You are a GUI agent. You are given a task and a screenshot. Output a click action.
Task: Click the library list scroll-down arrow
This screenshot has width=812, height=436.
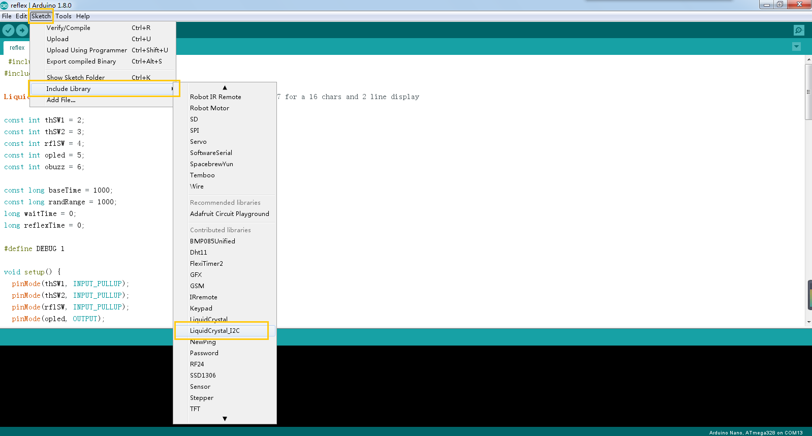point(225,419)
